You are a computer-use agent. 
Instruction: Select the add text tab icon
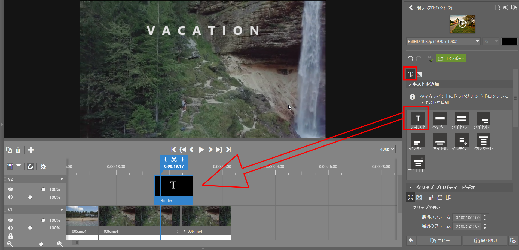point(410,74)
